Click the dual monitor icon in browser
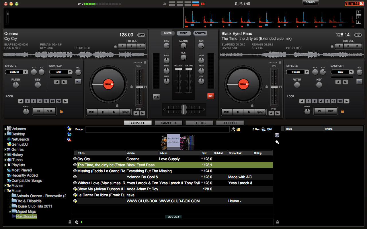367x229 pixels. click(x=269, y=129)
